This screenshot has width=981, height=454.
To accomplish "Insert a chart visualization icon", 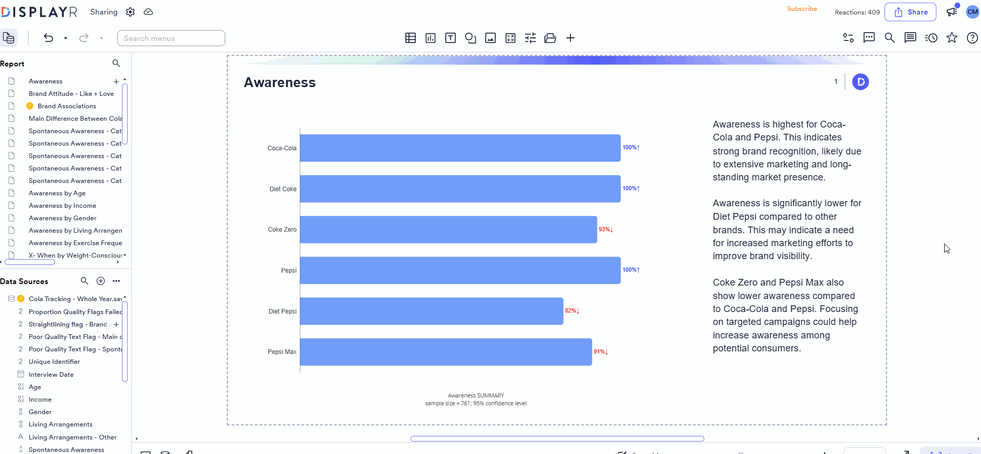I will tap(430, 38).
